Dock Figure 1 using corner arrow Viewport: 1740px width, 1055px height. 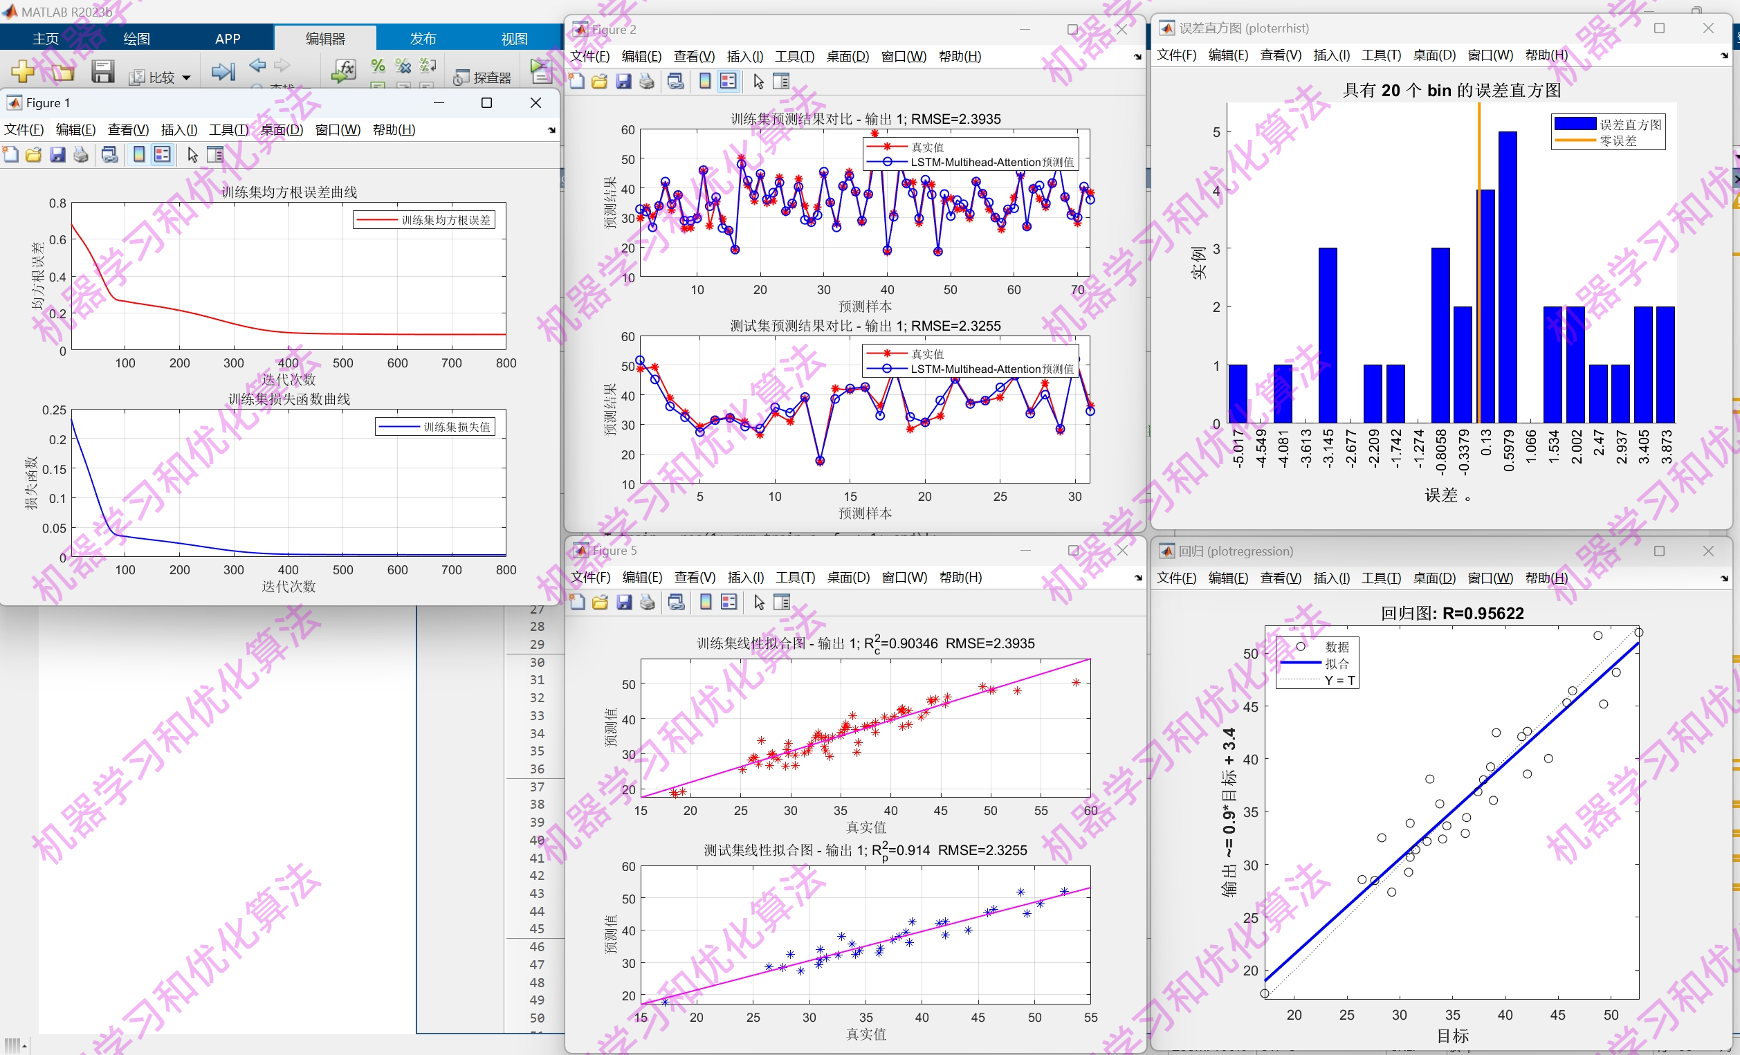coord(551,131)
